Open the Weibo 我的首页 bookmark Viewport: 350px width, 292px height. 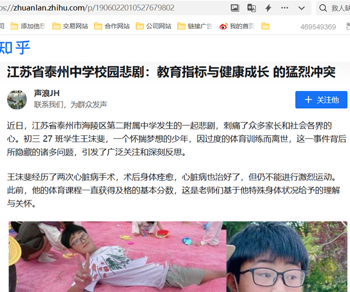[237, 26]
